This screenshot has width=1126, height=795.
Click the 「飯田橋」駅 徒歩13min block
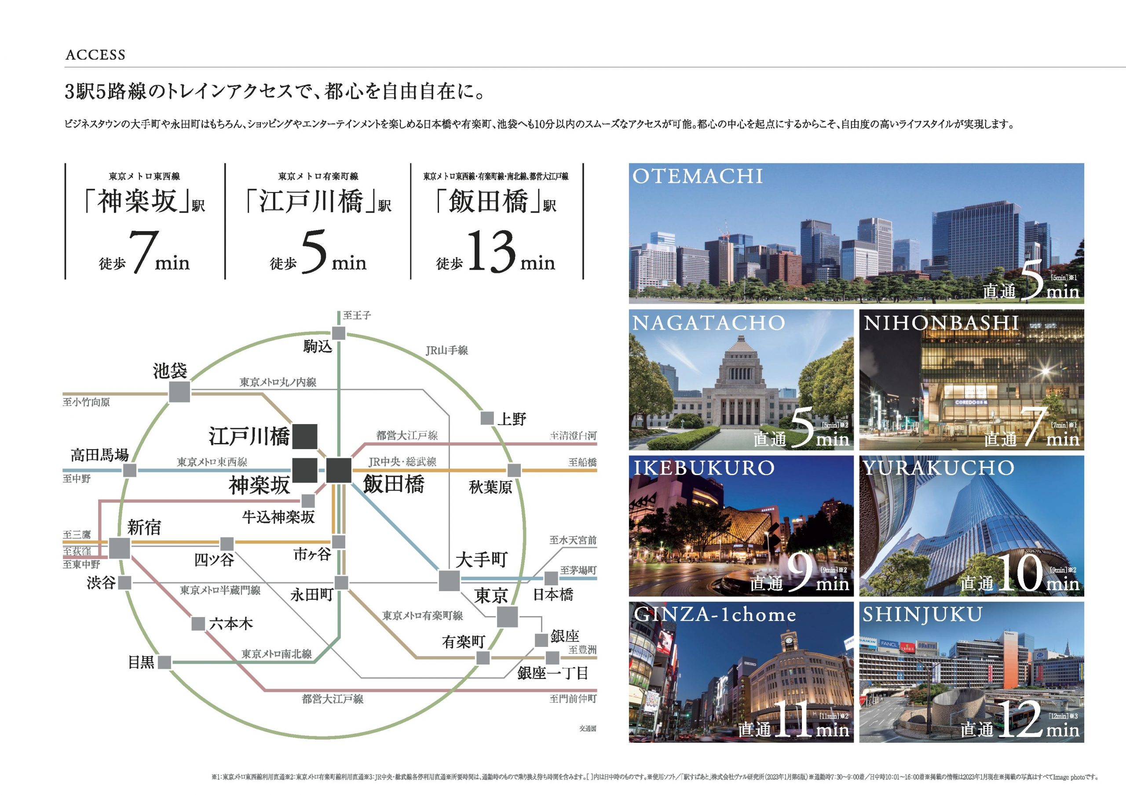[497, 221]
